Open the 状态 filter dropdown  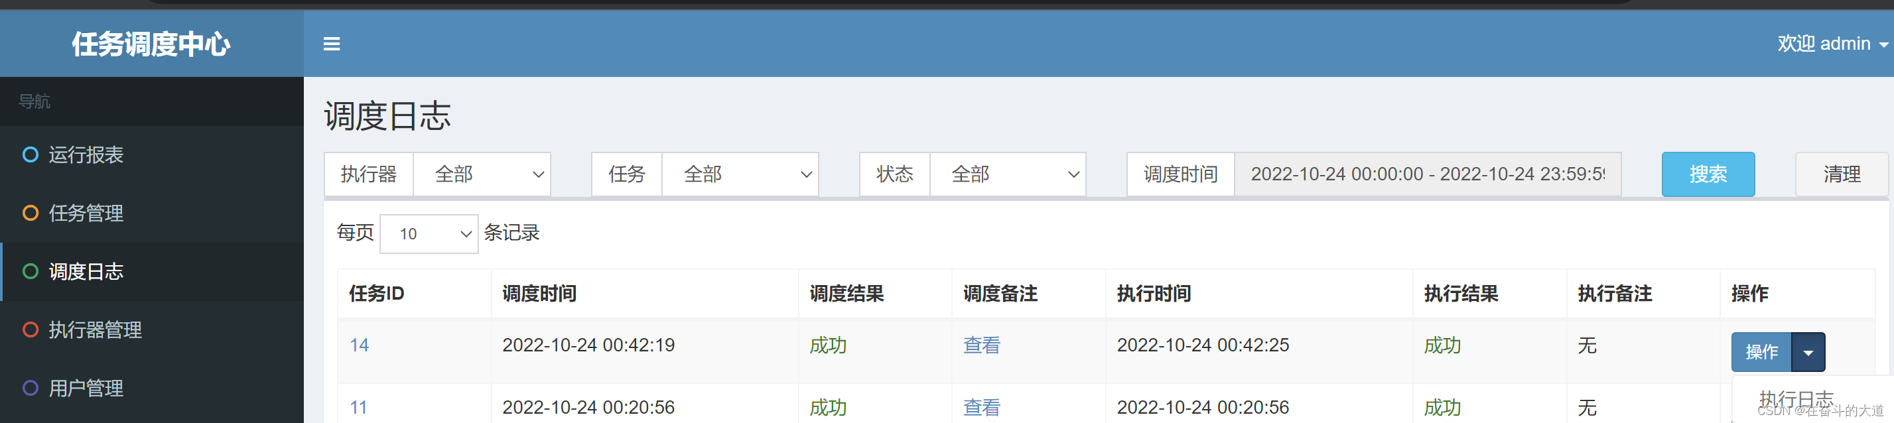pyautogui.click(x=1008, y=175)
